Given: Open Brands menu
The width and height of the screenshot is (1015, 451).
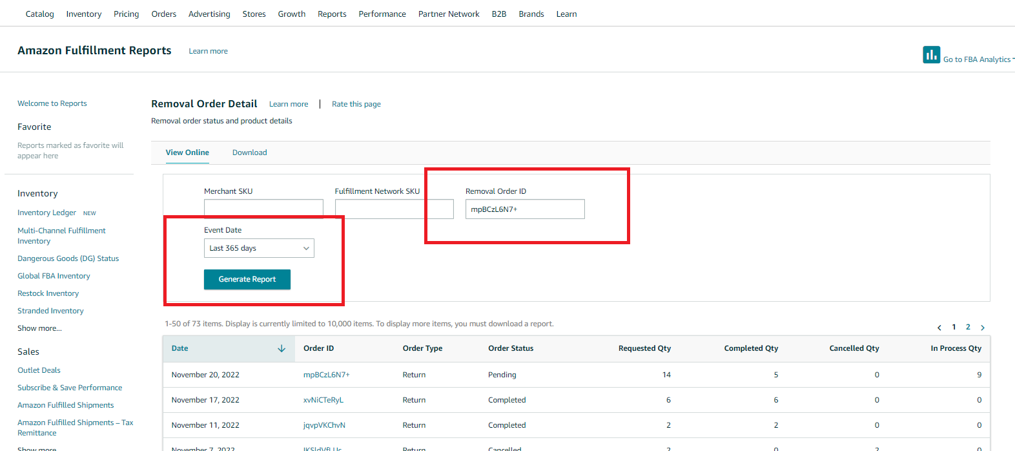Looking at the screenshot, I should coord(531,14).
